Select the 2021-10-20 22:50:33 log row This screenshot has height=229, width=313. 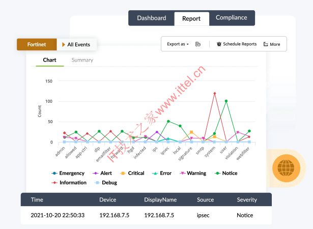pyautogui.click(x=146, y=215)
